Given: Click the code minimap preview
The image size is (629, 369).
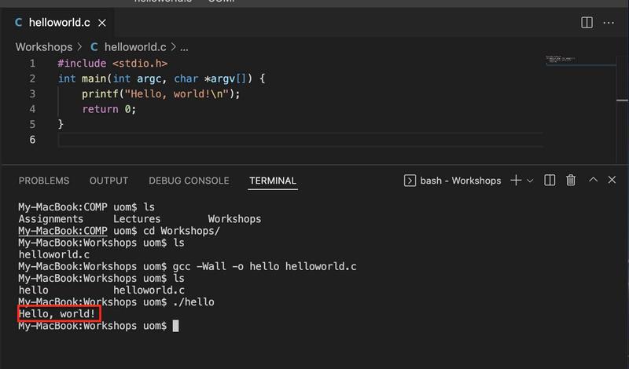Looking at the screenshot, I should pyautogui.click(x=567, y=60).
